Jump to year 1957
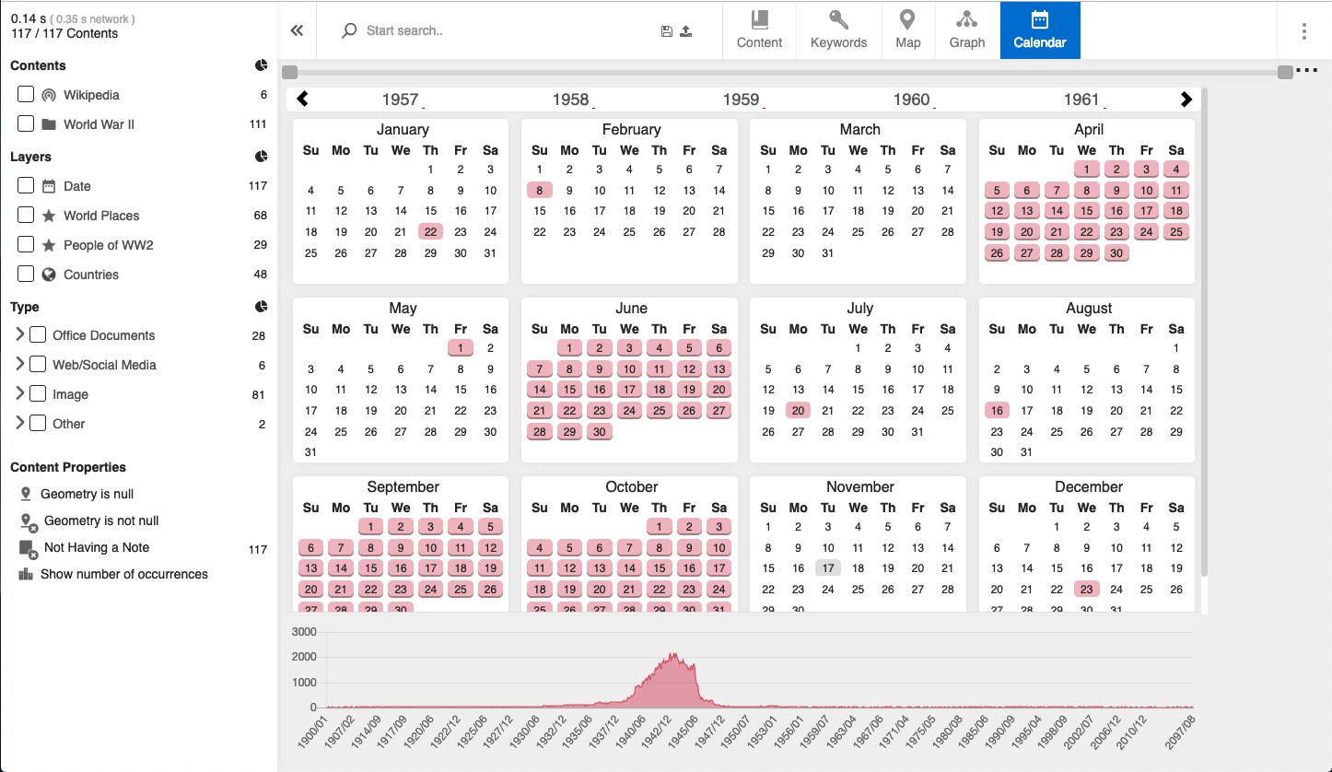 click(400, 99)
